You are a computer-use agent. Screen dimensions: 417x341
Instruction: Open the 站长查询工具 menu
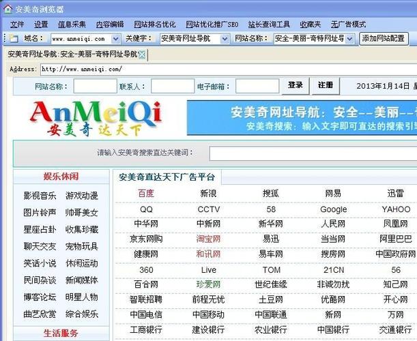pyautogui.click(x=269, y=25)
